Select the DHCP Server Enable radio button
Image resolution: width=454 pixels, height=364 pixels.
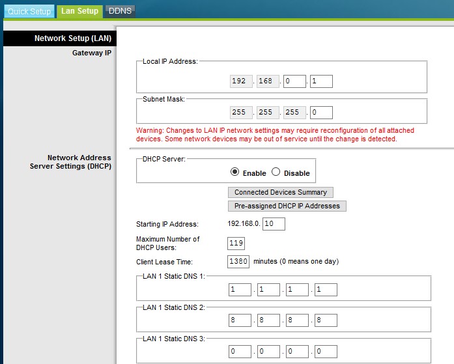click(x=234, y=172)
